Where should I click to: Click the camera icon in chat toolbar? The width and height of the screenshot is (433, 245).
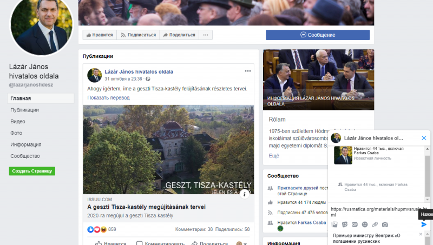tap(385, 224)
